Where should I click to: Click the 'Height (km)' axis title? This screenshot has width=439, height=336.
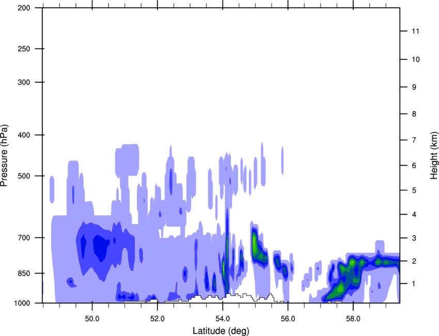coord(434,155)
